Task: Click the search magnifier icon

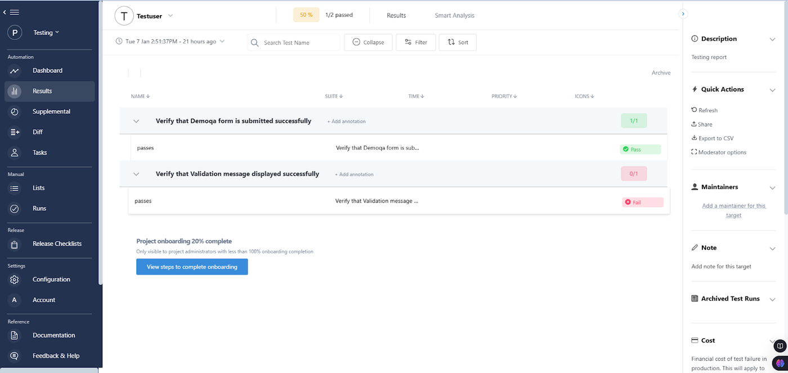Action: 254,43
